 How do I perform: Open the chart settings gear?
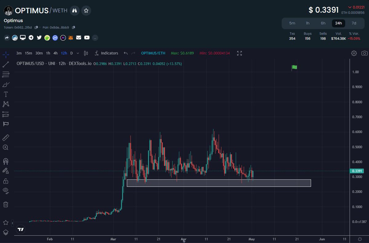coord(354,53)
